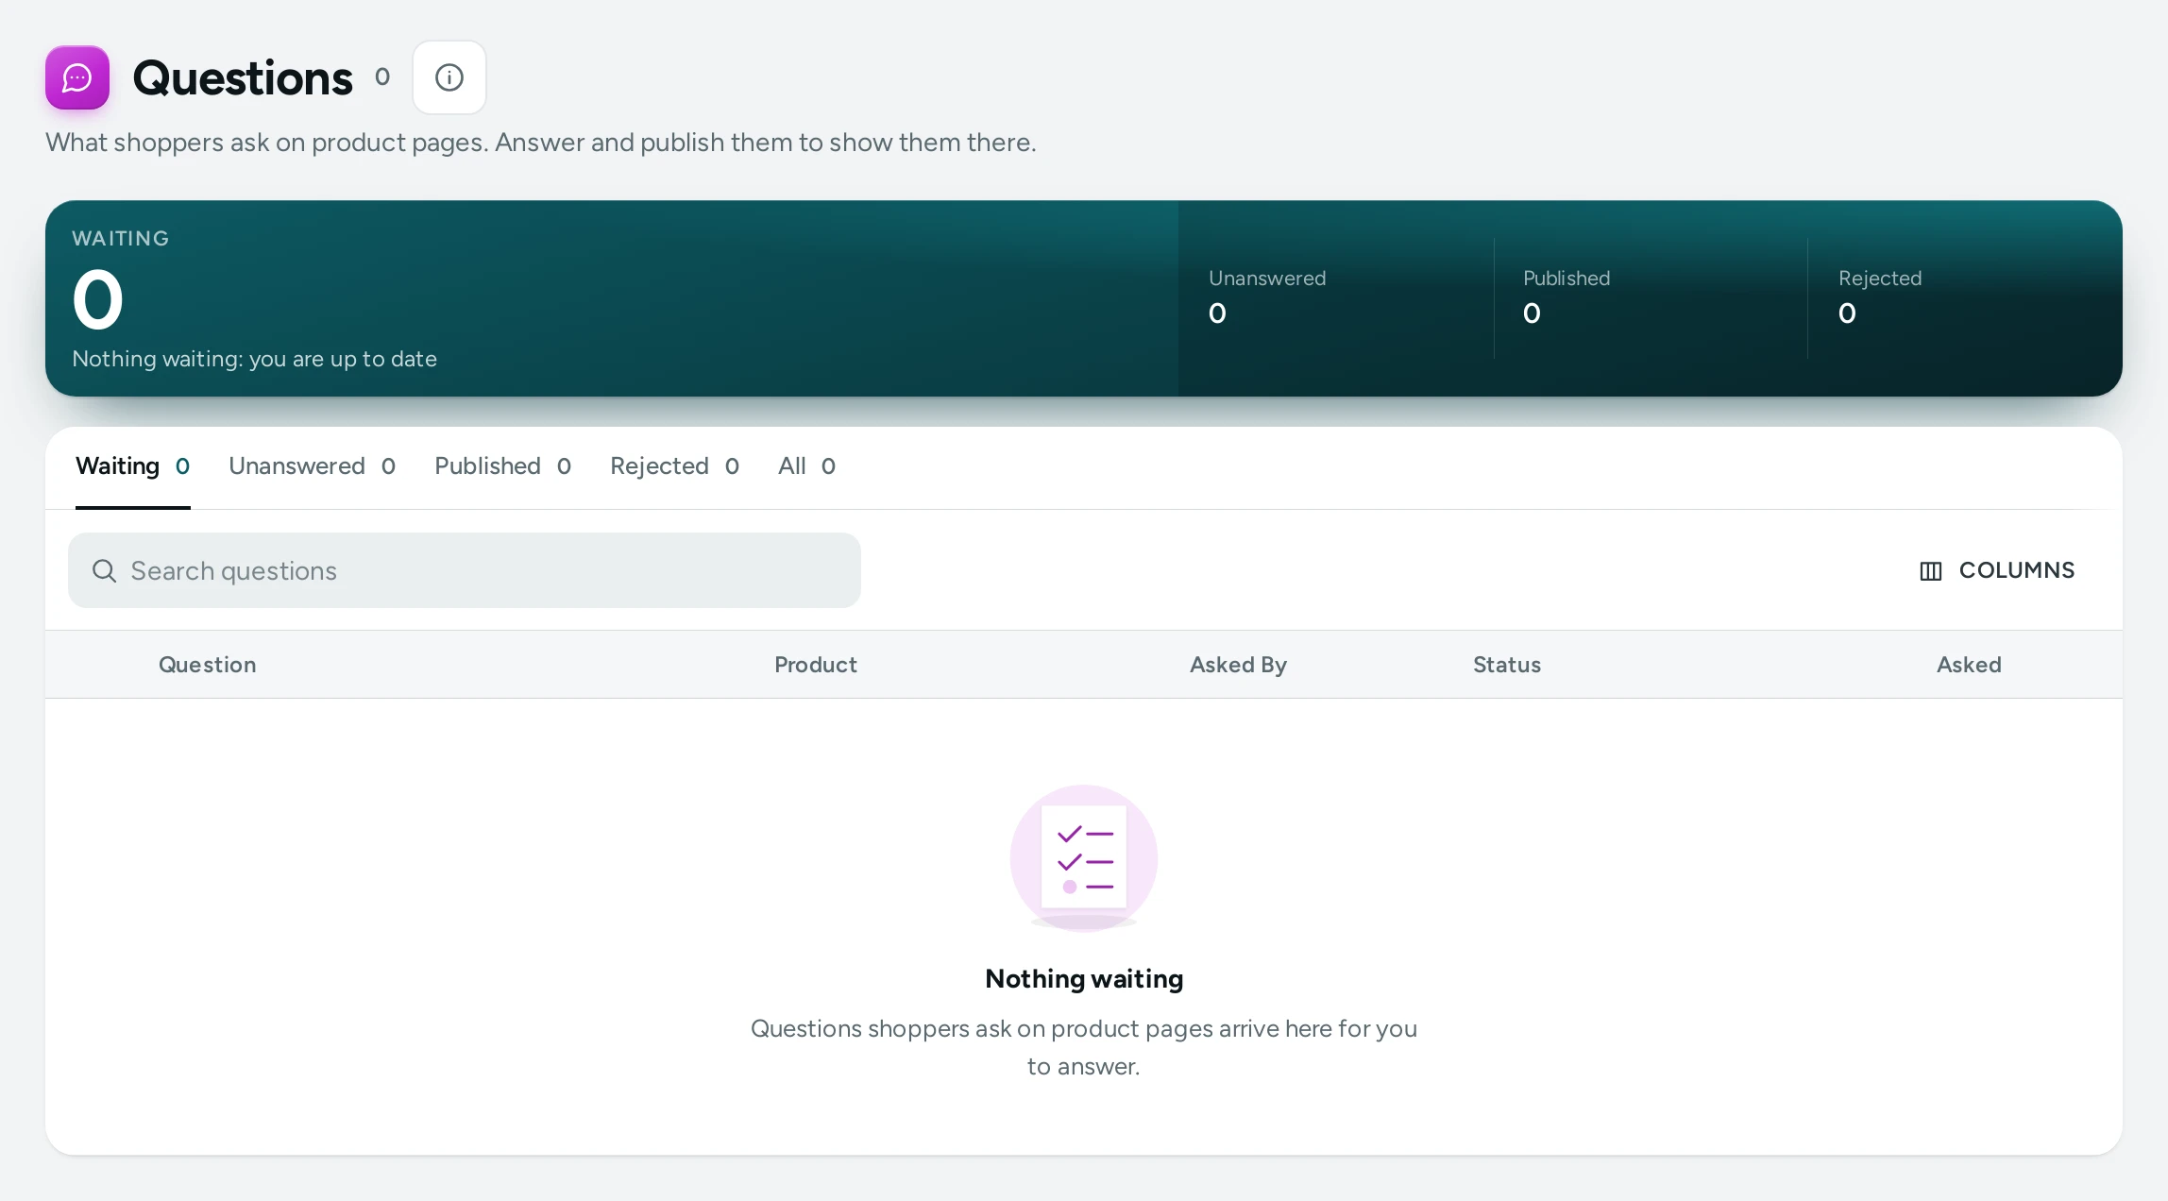Click the search magnifier icon
The image size is (2168, 1201).
[x=104, y=570]
